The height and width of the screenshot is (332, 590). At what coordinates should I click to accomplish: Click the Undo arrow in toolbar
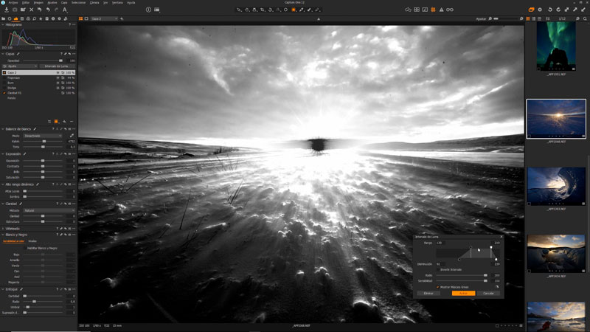(48, 10)
